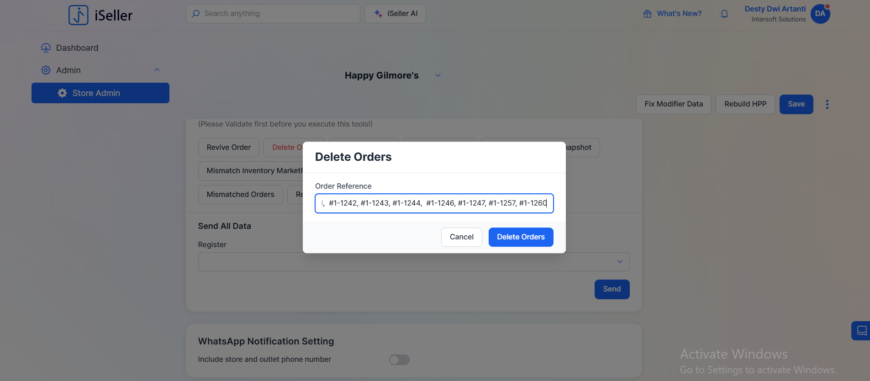
Task: Expand the Happy Gilmore's store dropdown
Action: tap(438, 75)
